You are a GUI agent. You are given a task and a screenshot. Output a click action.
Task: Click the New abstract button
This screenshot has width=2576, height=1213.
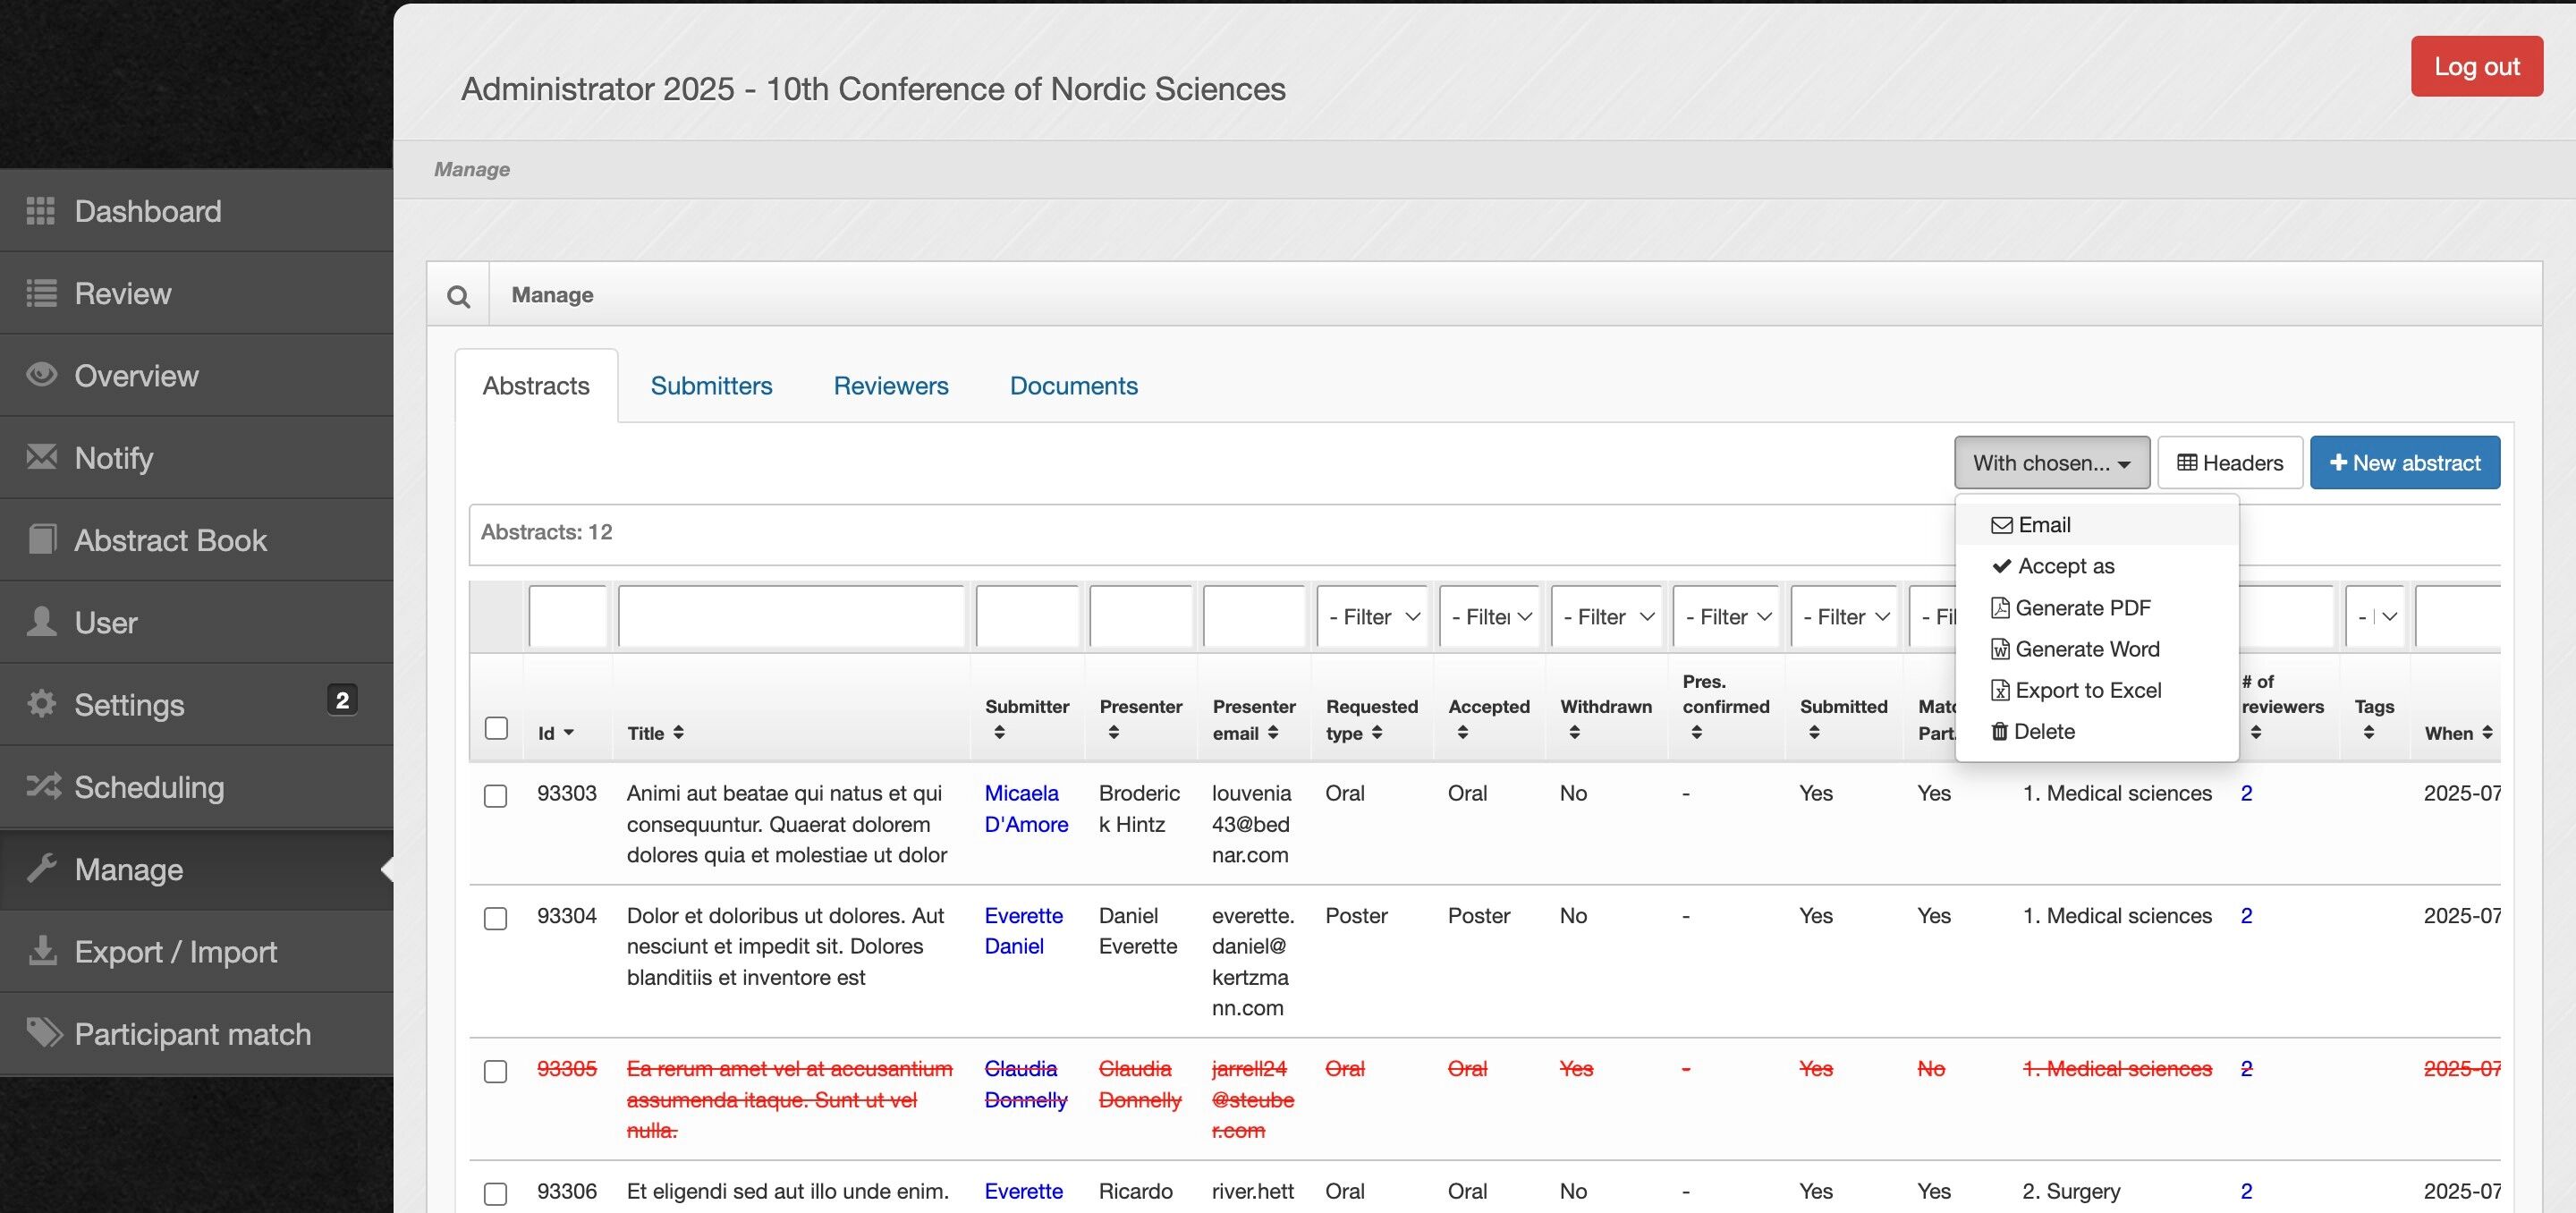(x=2404, y=463)
